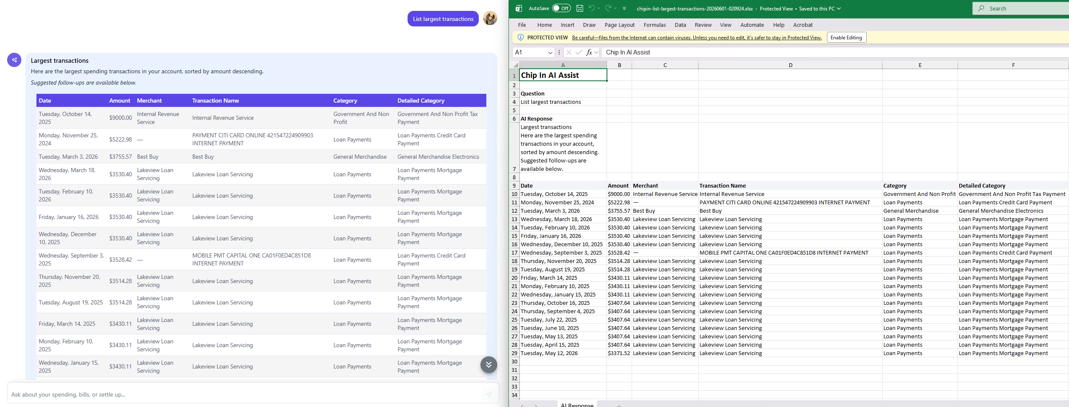Open the Draw ribbon tab
The width and height of the screenshot is (1069, 407).
[589, 25]
